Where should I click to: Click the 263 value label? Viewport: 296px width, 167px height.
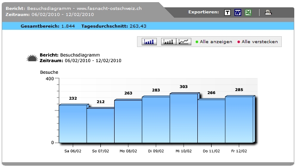tap(128, 93)
